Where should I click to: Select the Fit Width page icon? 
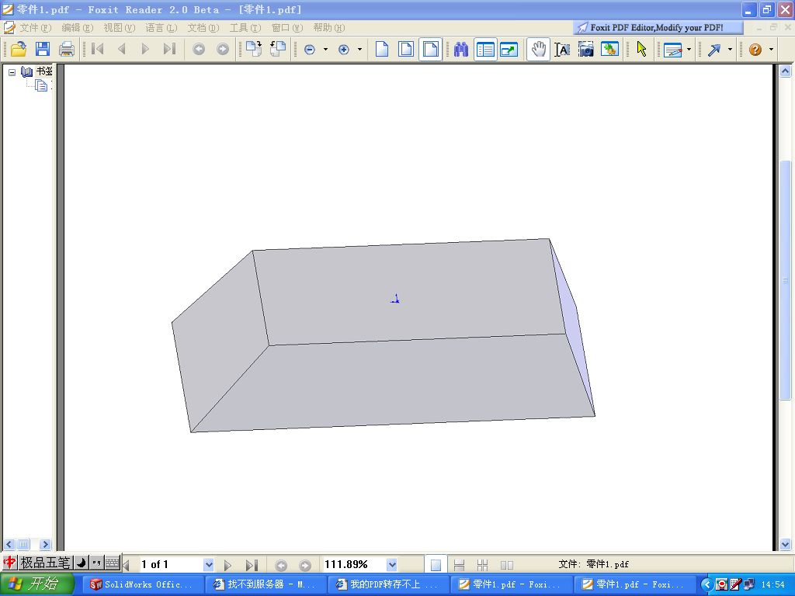pos(430,49)
